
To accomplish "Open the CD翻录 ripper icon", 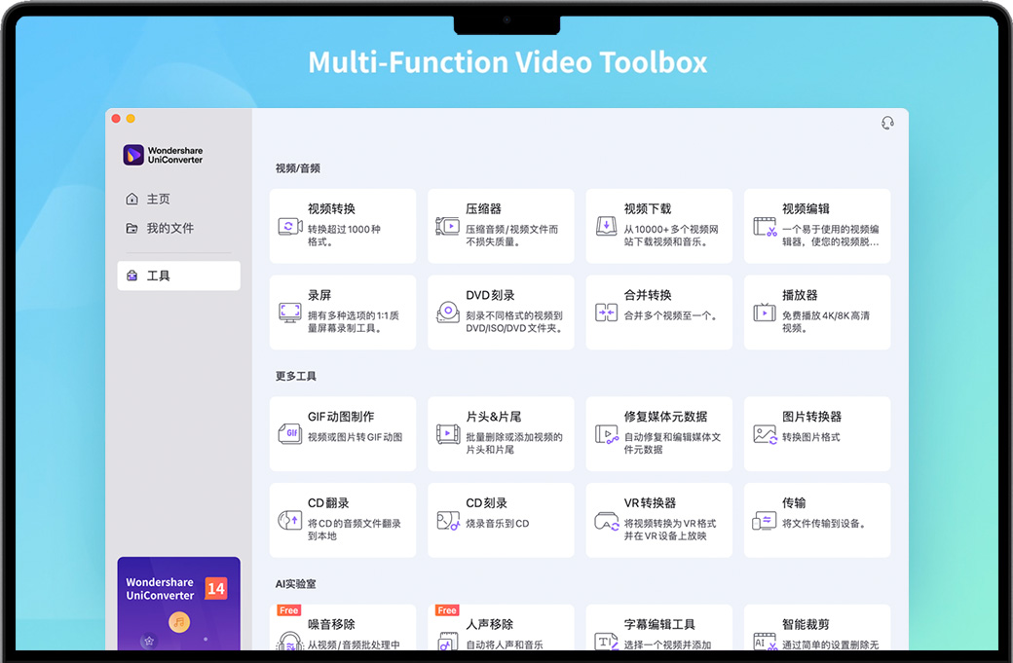I will pyautogui.click(x=289, y=520).
